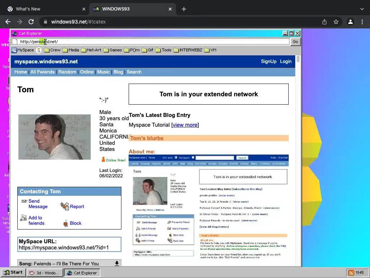Click the Report user icon
The image size is (370, 278).
(65, 206)
